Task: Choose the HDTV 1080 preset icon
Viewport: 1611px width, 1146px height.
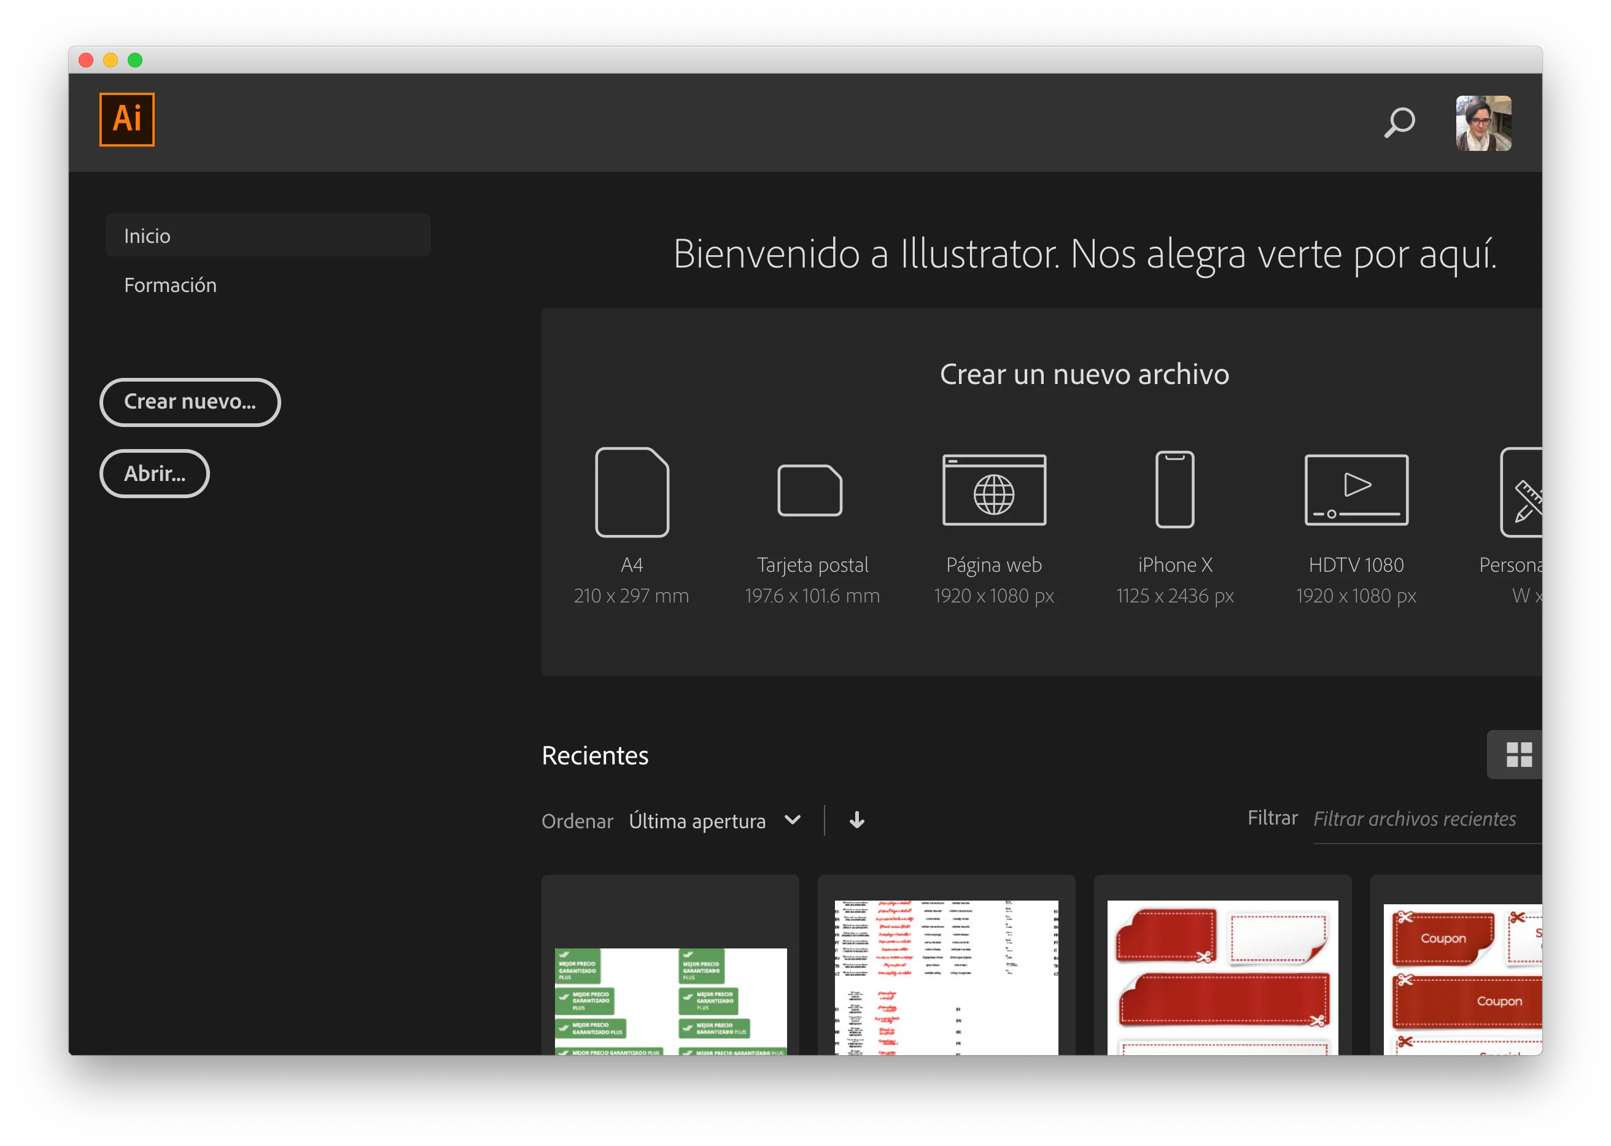Action: [1356, 490]
